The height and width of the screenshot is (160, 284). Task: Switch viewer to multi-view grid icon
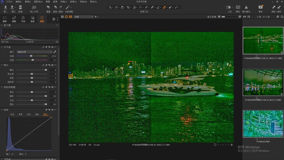(62, 17)
